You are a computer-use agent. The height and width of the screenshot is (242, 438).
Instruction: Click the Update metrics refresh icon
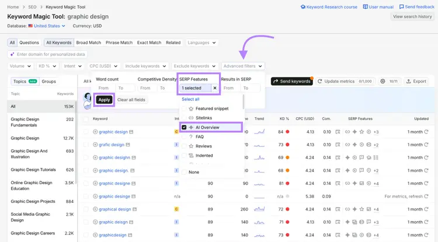click(320, 81)
